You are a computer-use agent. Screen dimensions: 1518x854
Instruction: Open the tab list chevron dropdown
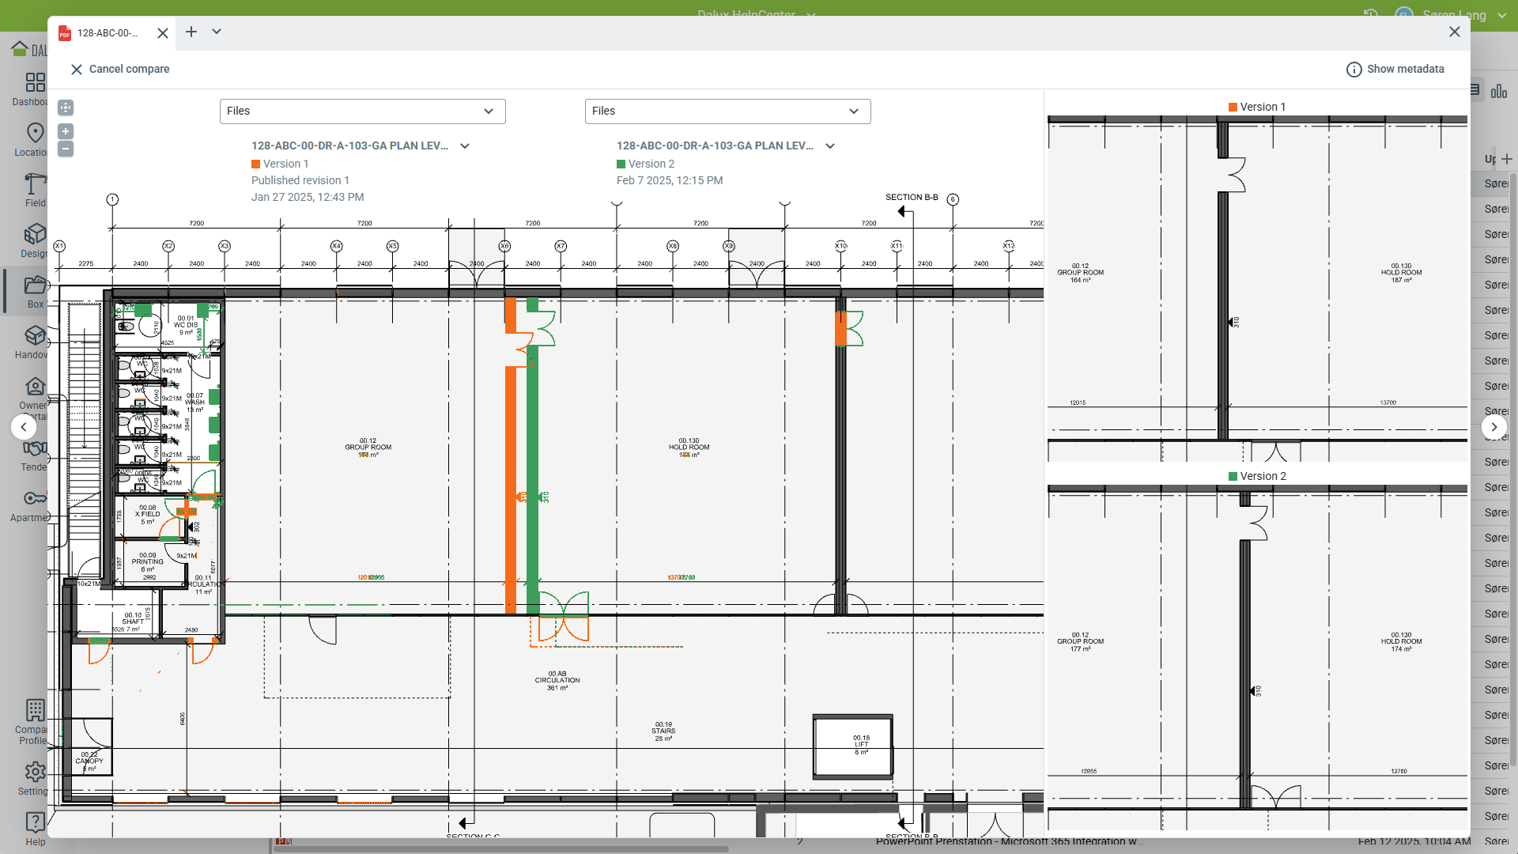(x=217, y=32)
